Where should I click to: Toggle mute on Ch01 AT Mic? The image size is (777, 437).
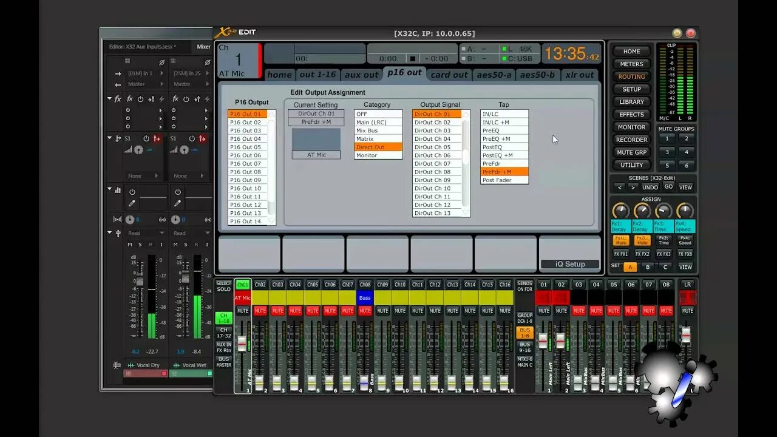[x=243, y=311]
